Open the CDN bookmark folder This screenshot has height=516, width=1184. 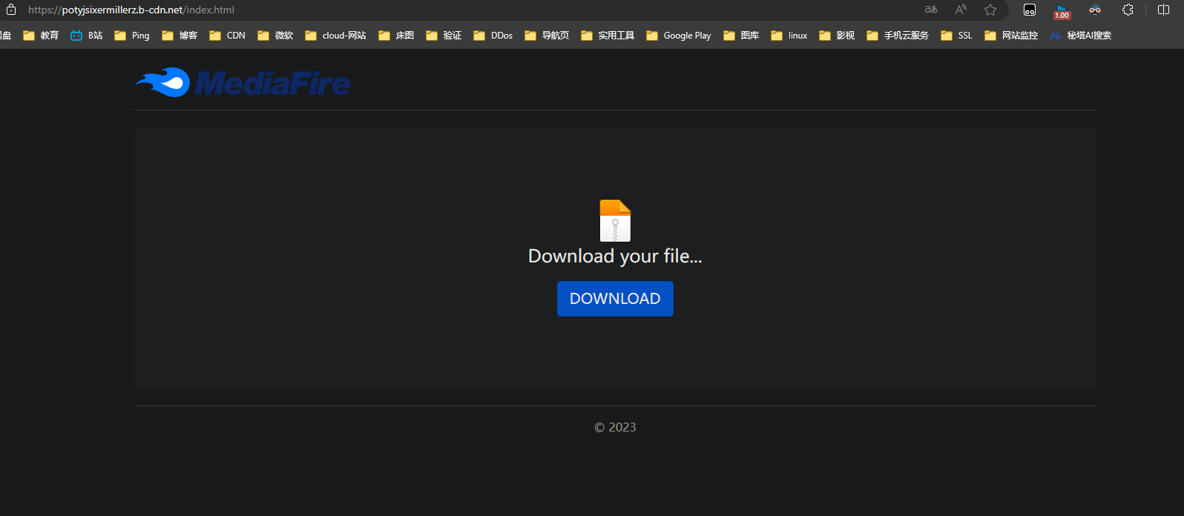click(227, 36)
